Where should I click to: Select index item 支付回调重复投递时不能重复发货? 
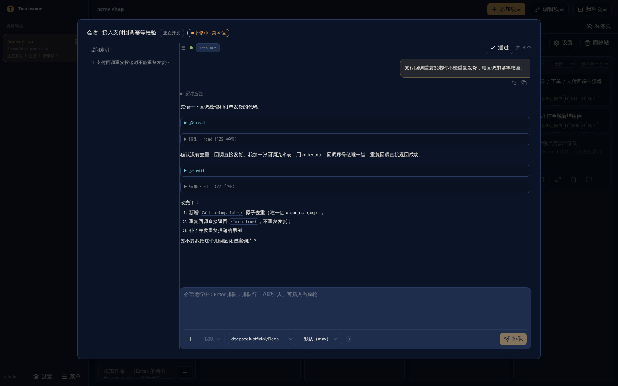point(131,63)
